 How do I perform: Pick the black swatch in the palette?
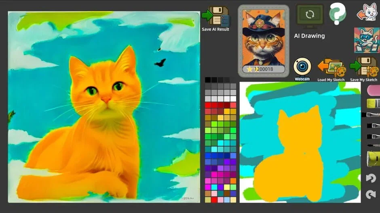(x=208, y=80)
